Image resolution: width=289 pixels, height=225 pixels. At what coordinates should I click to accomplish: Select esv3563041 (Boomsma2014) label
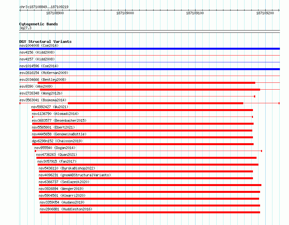click(43, 100)
